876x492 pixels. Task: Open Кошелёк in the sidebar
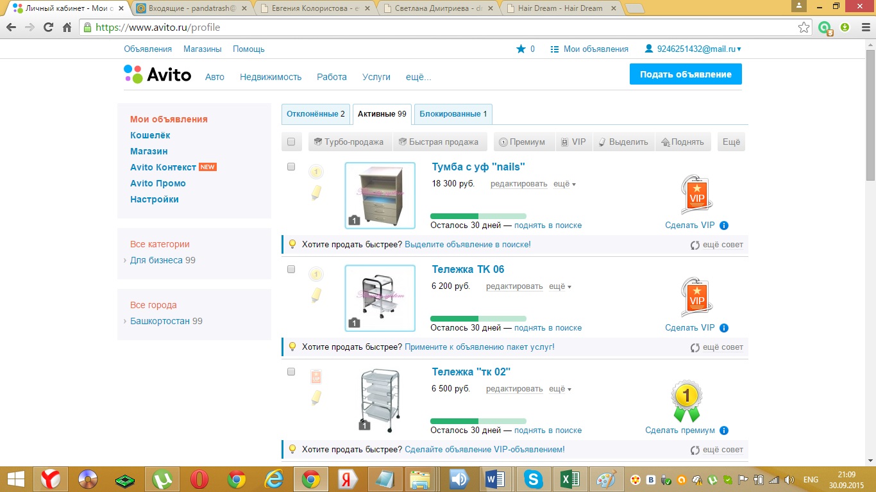point(150,135)
